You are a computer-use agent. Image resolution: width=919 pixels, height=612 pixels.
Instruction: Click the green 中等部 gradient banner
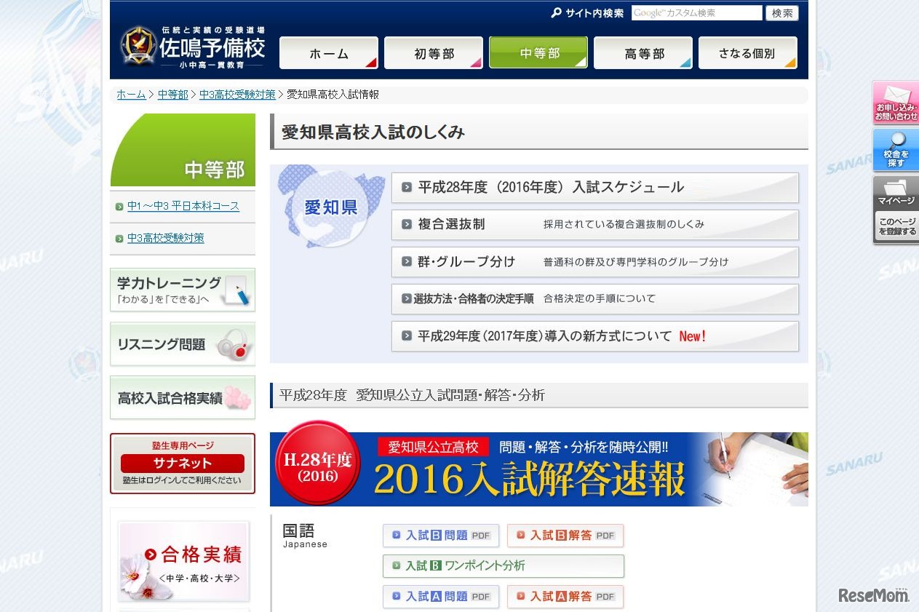click(x=182, y=151)
